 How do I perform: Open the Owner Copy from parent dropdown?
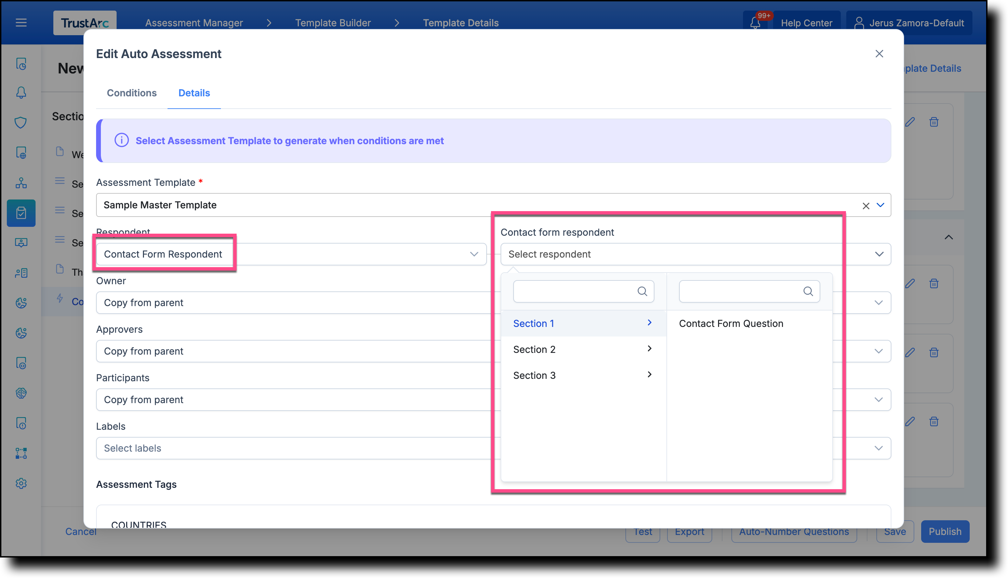pyautogui.click(x=493, y=303)
